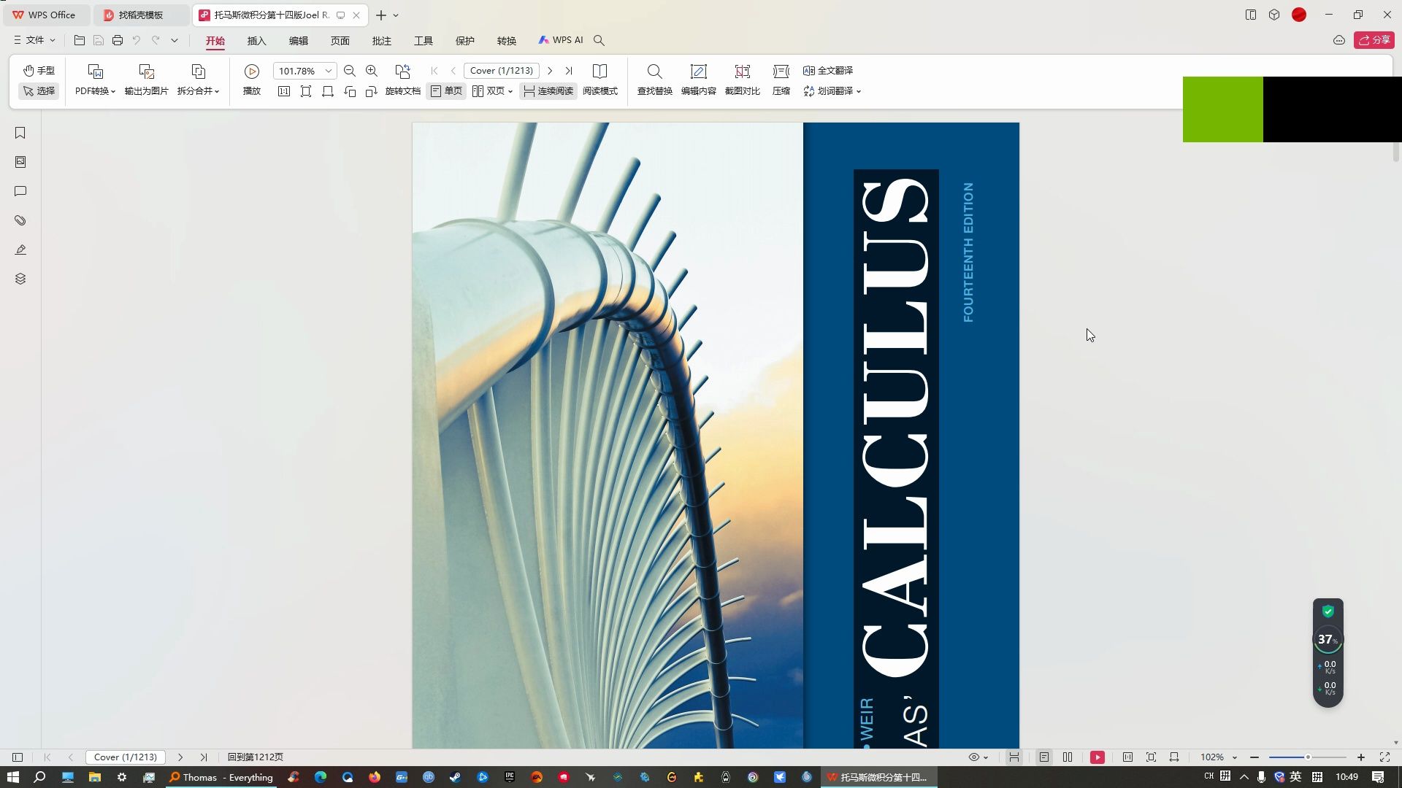The image size is (1402, 788).
Task: Click the PDF转换 tool icon
Action: pos(94,79)
